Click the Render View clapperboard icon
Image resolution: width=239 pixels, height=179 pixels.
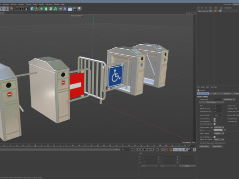click(x=17, y=9)
